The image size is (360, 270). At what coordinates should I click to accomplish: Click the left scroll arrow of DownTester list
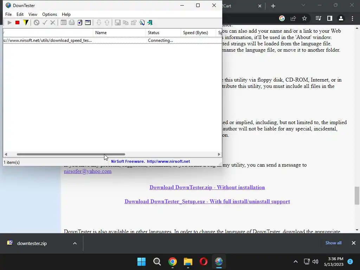(x=6, y=154)
